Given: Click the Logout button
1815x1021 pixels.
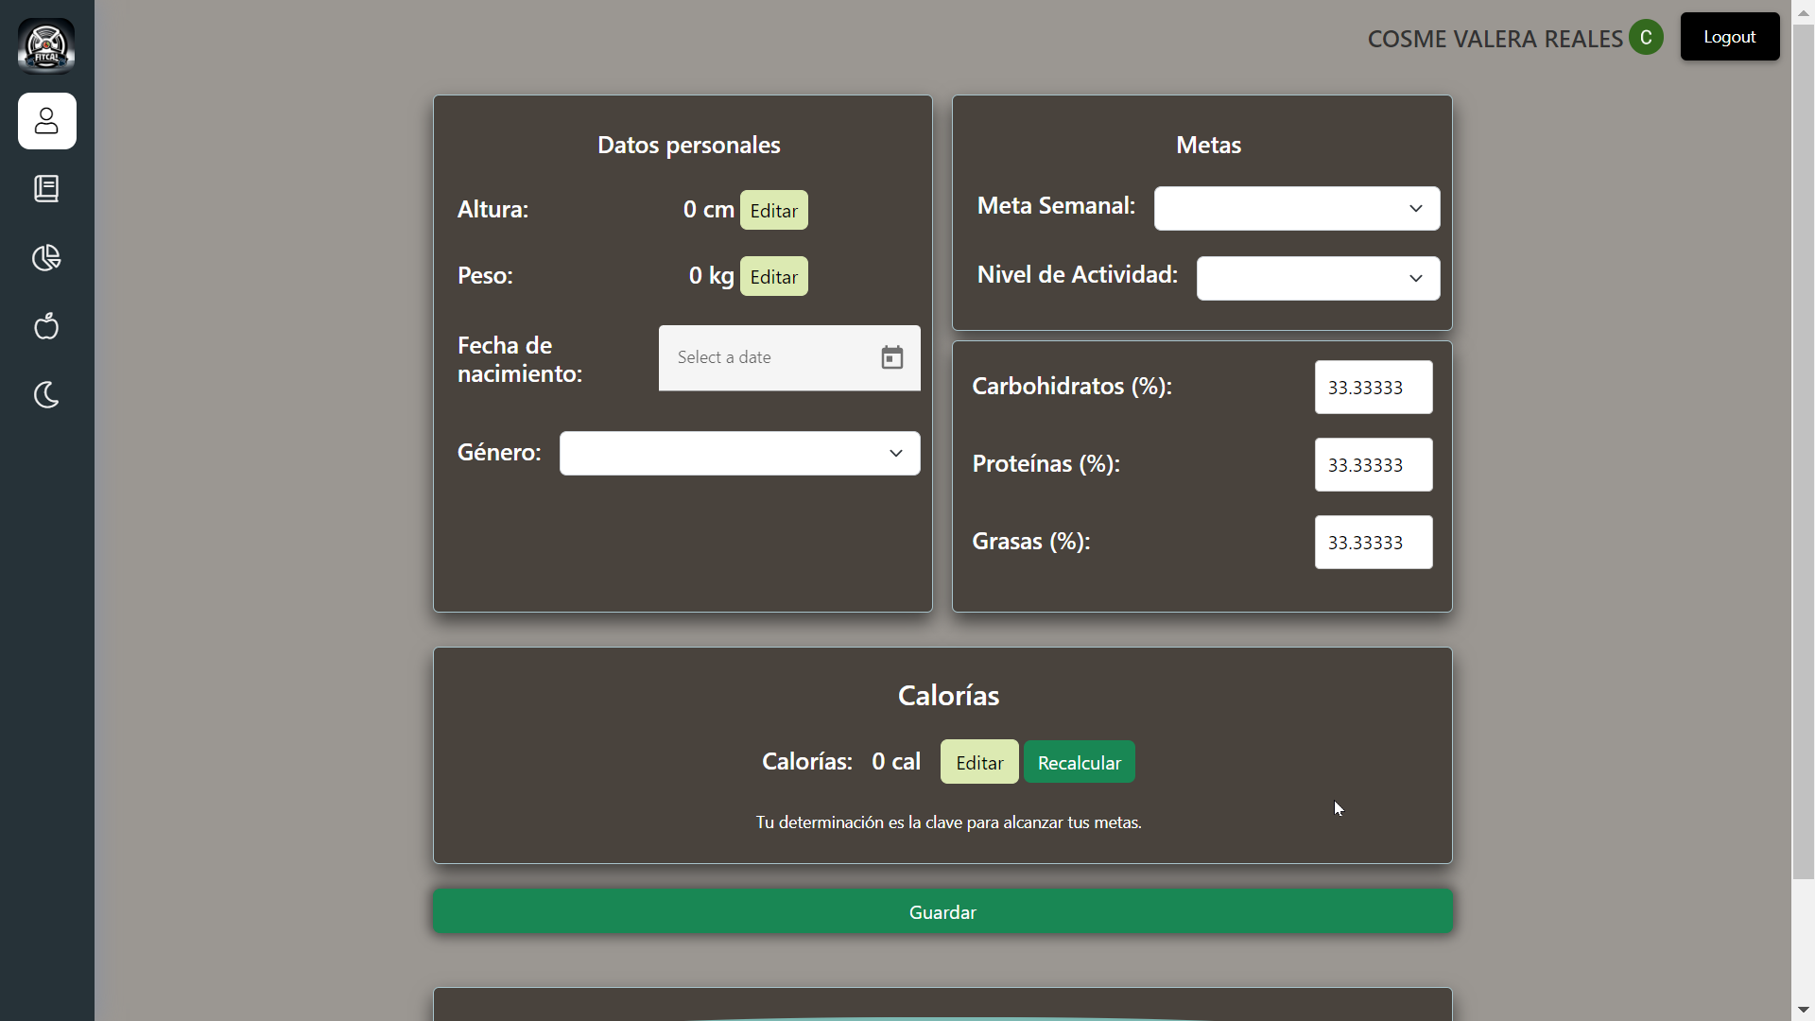Looking at the screenshot, I should (x=1729, y=37).
